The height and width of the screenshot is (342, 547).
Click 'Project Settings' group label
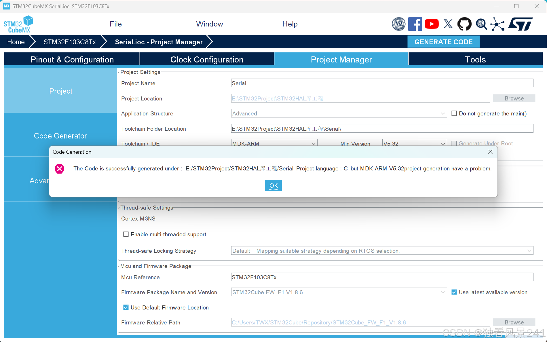click(140, 72)
